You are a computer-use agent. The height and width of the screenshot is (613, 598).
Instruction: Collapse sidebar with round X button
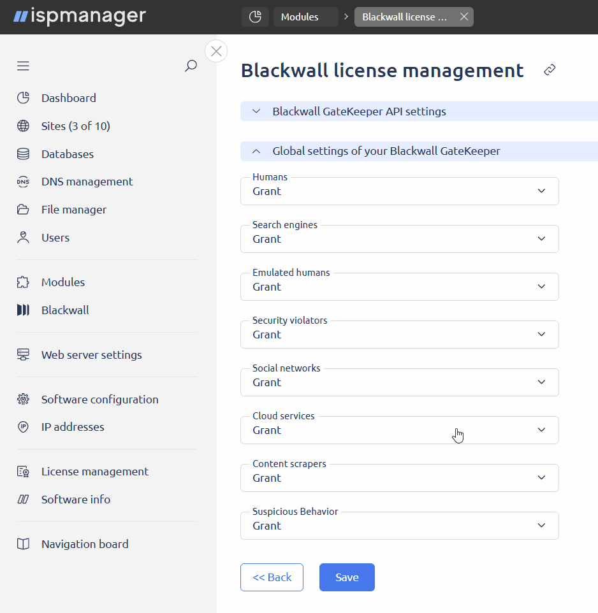coord(216,51)
